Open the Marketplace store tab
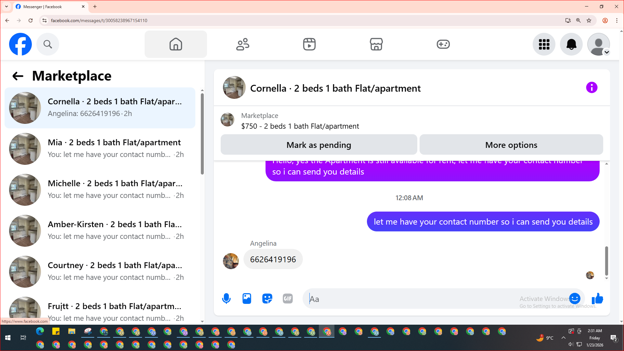This screenshot has height=351, width=624. (x=376, y=44)
